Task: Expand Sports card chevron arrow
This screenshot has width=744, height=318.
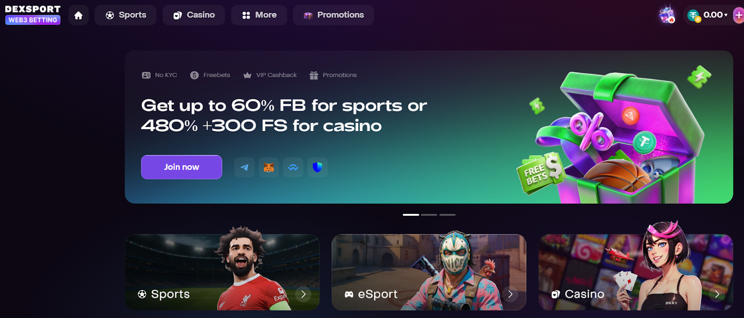Action: [303, 294]
